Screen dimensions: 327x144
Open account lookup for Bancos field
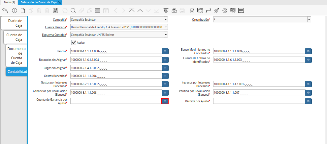click(x=165, y=51)
